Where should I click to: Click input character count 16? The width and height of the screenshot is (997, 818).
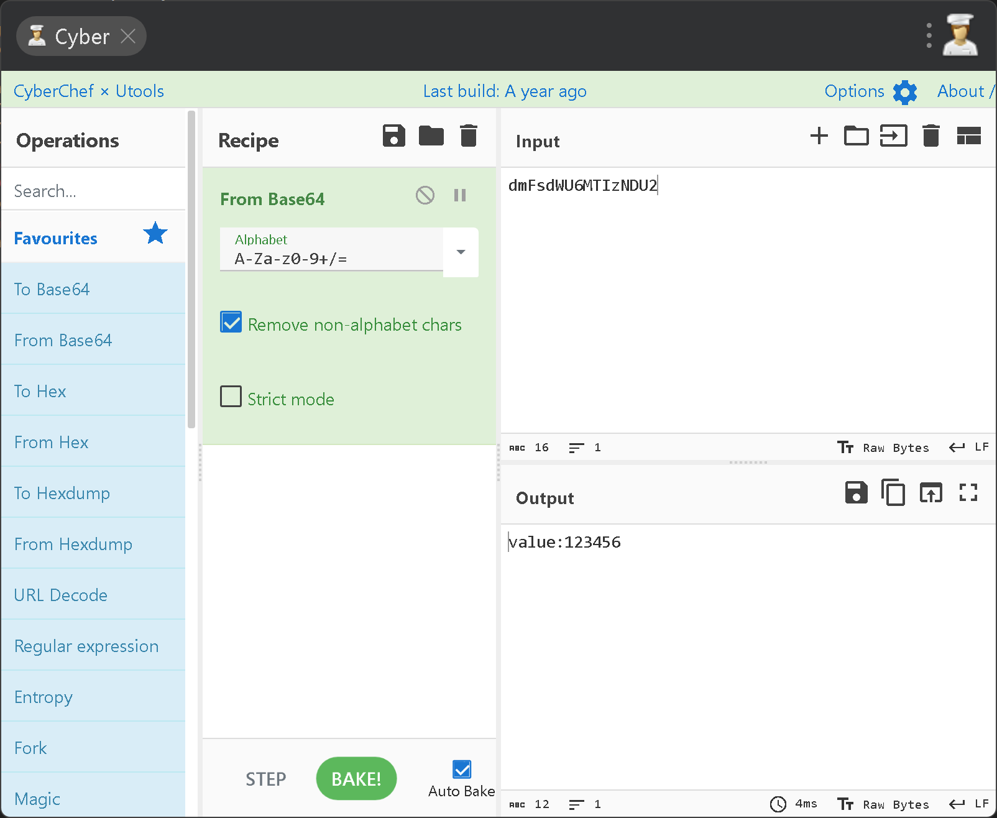point(530,448)
